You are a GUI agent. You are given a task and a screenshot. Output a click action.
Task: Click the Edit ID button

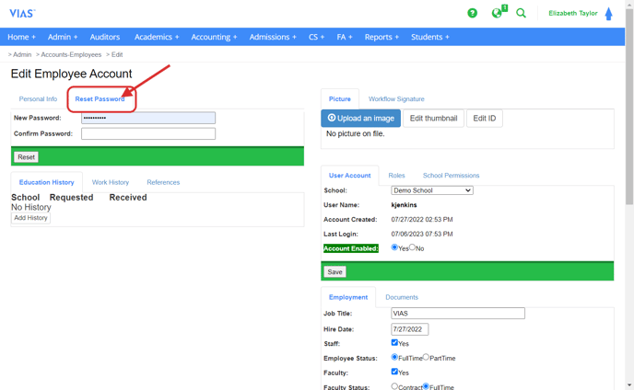[x=485, y=119]
